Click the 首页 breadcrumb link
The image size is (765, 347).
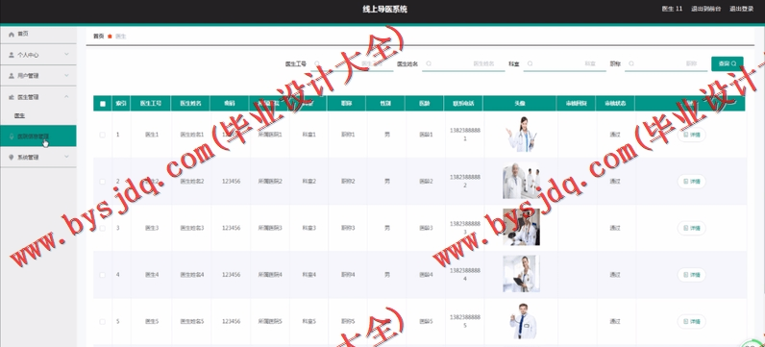98,37
